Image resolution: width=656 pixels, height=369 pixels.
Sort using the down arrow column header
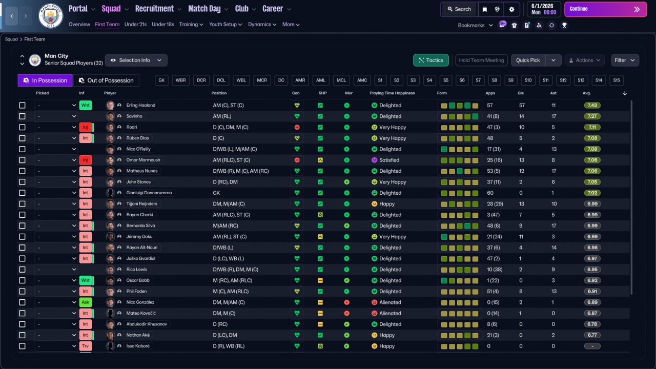625,93
